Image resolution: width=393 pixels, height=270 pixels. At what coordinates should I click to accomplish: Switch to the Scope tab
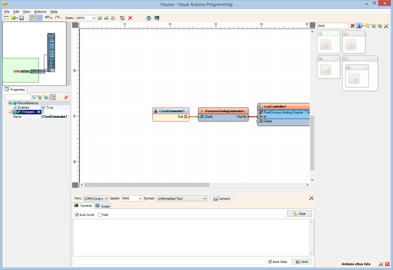103,206
